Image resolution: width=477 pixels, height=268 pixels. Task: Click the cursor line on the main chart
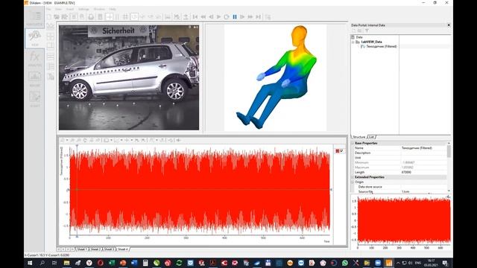77,190
